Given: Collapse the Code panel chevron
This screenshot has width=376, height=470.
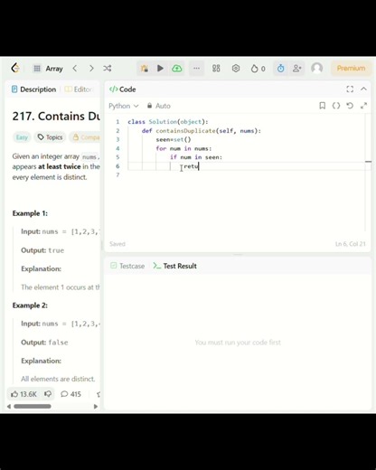Looking at the screenshot, I should [x=363, y=89].
